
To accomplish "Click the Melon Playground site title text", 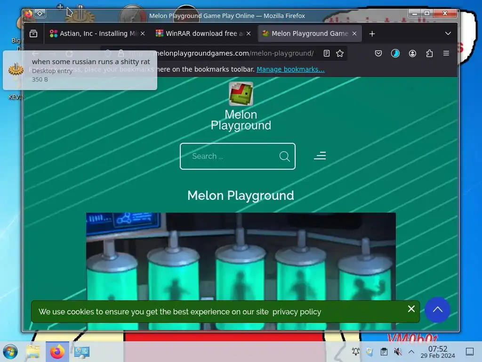I will [x=241, y=120].
